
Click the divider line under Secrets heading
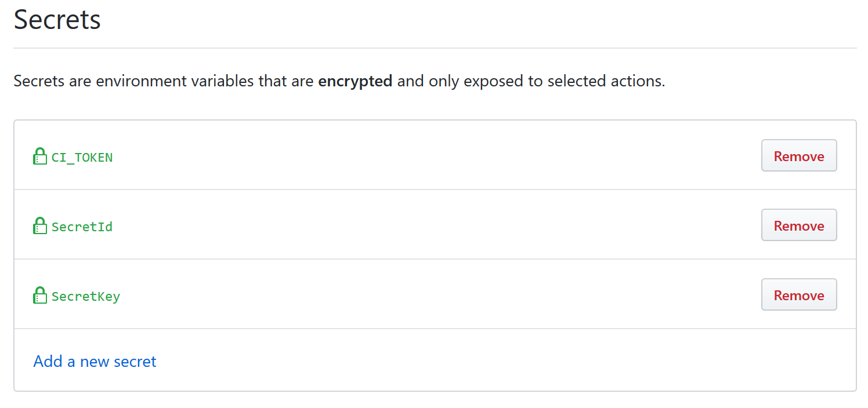[435, 48]
